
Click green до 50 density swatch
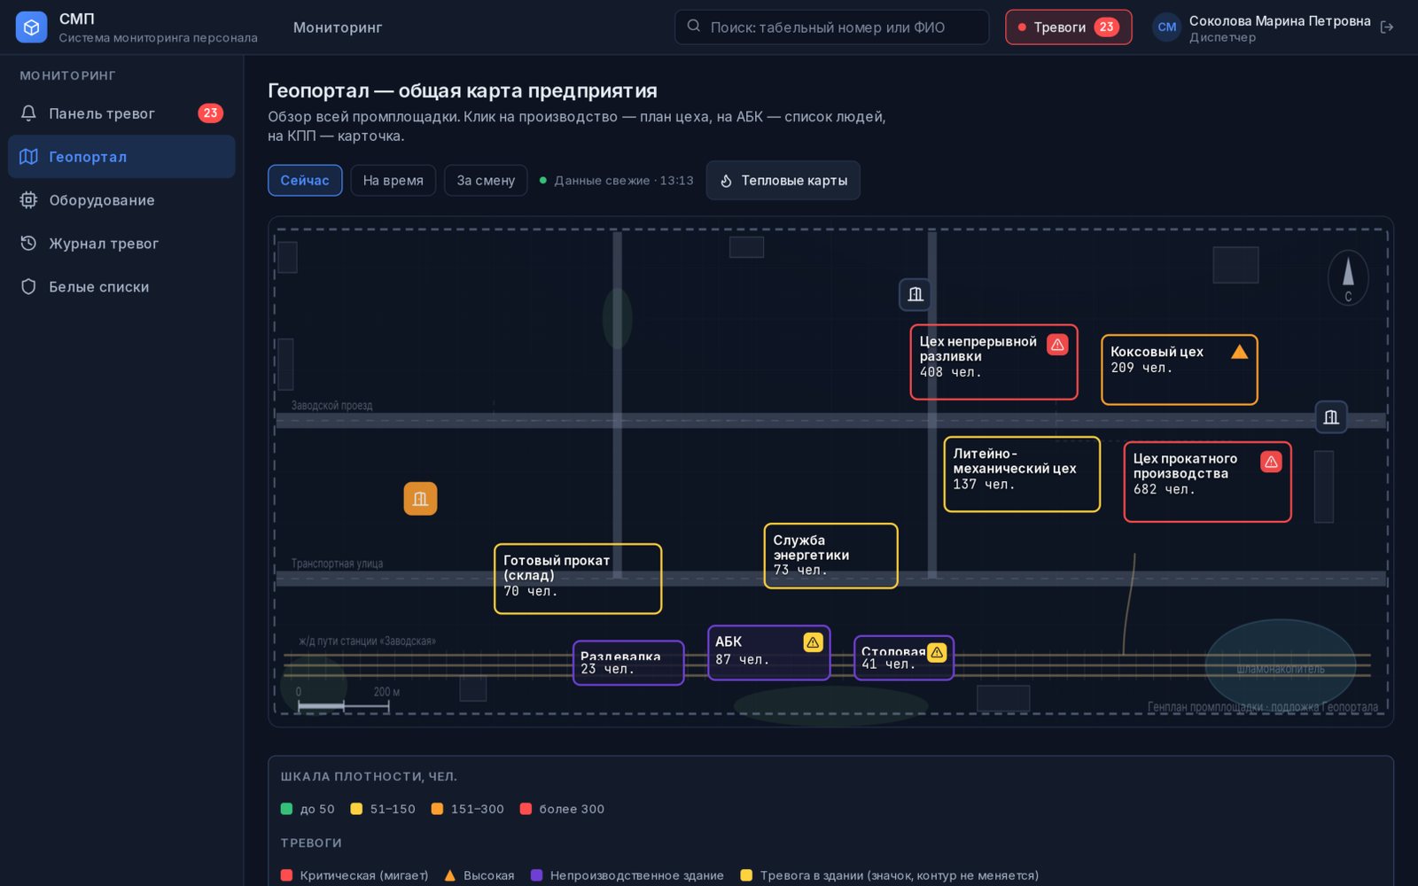[x=286, y=809]
